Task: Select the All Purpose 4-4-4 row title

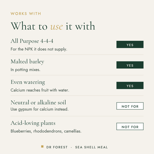Action: [32, 41]
